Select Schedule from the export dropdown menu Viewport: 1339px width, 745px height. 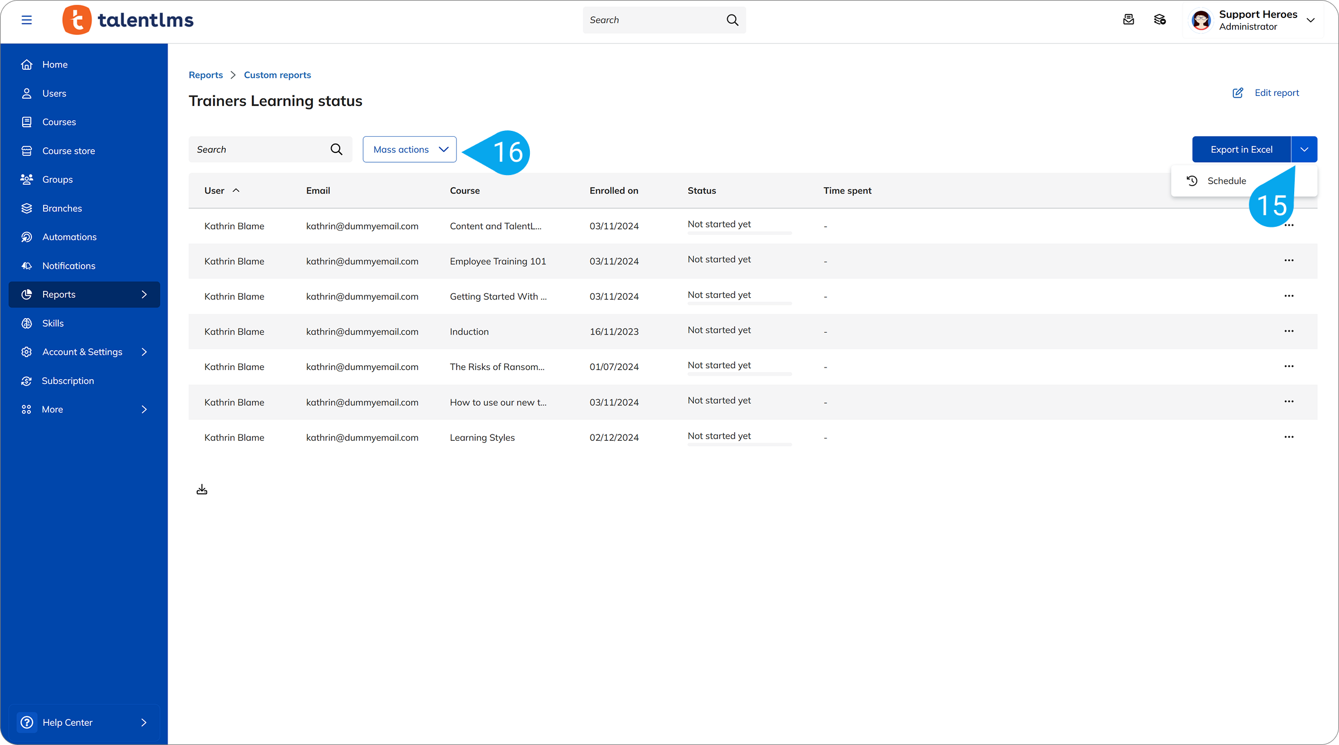(1227, 180)
